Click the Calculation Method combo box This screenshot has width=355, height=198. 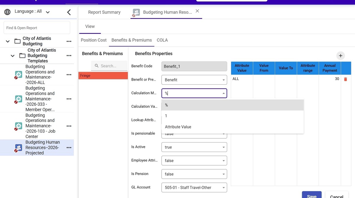[194, 93]
